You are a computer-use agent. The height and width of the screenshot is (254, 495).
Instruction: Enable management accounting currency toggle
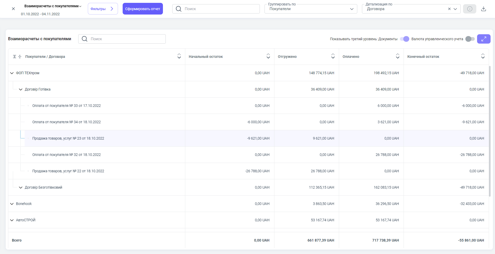(470, 39)
